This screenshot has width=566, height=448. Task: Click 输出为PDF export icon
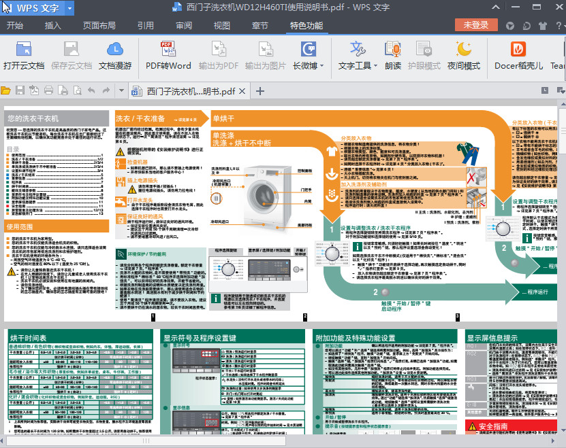pyautogui.click(x=219, y=49)
